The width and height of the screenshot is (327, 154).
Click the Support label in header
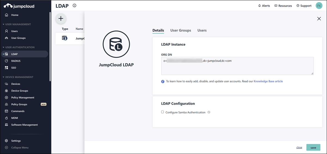click(x=306, y=6)
